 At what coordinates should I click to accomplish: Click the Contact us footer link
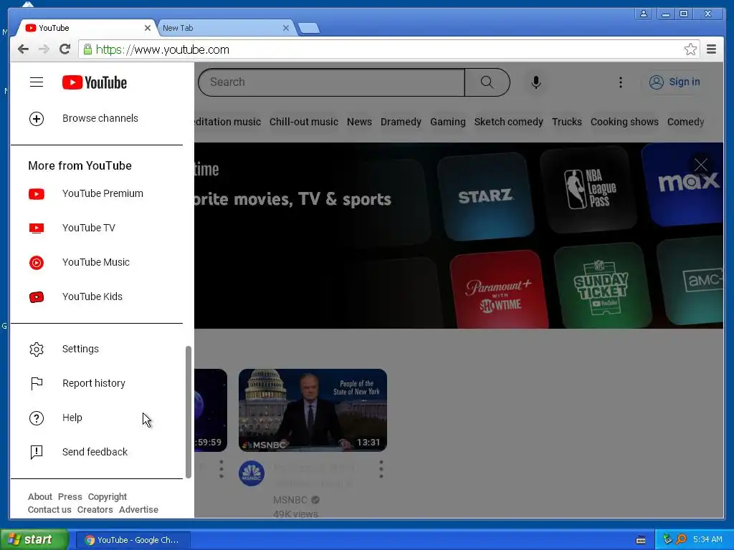point(49,510)
